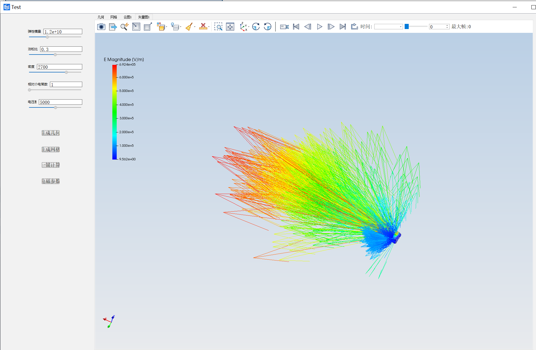Open the 时间 time combo box

pyautogui.click(x=388, y=27)
